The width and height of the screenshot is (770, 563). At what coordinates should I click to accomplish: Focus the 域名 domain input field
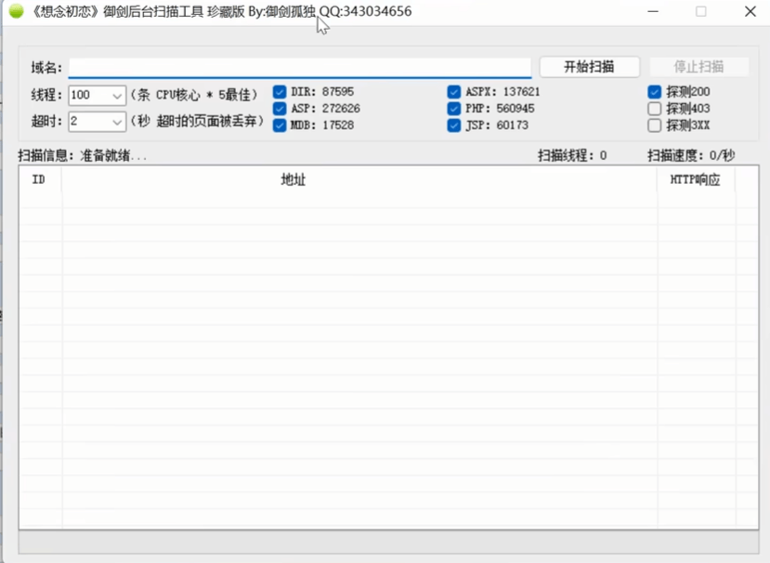click(300, 67)
